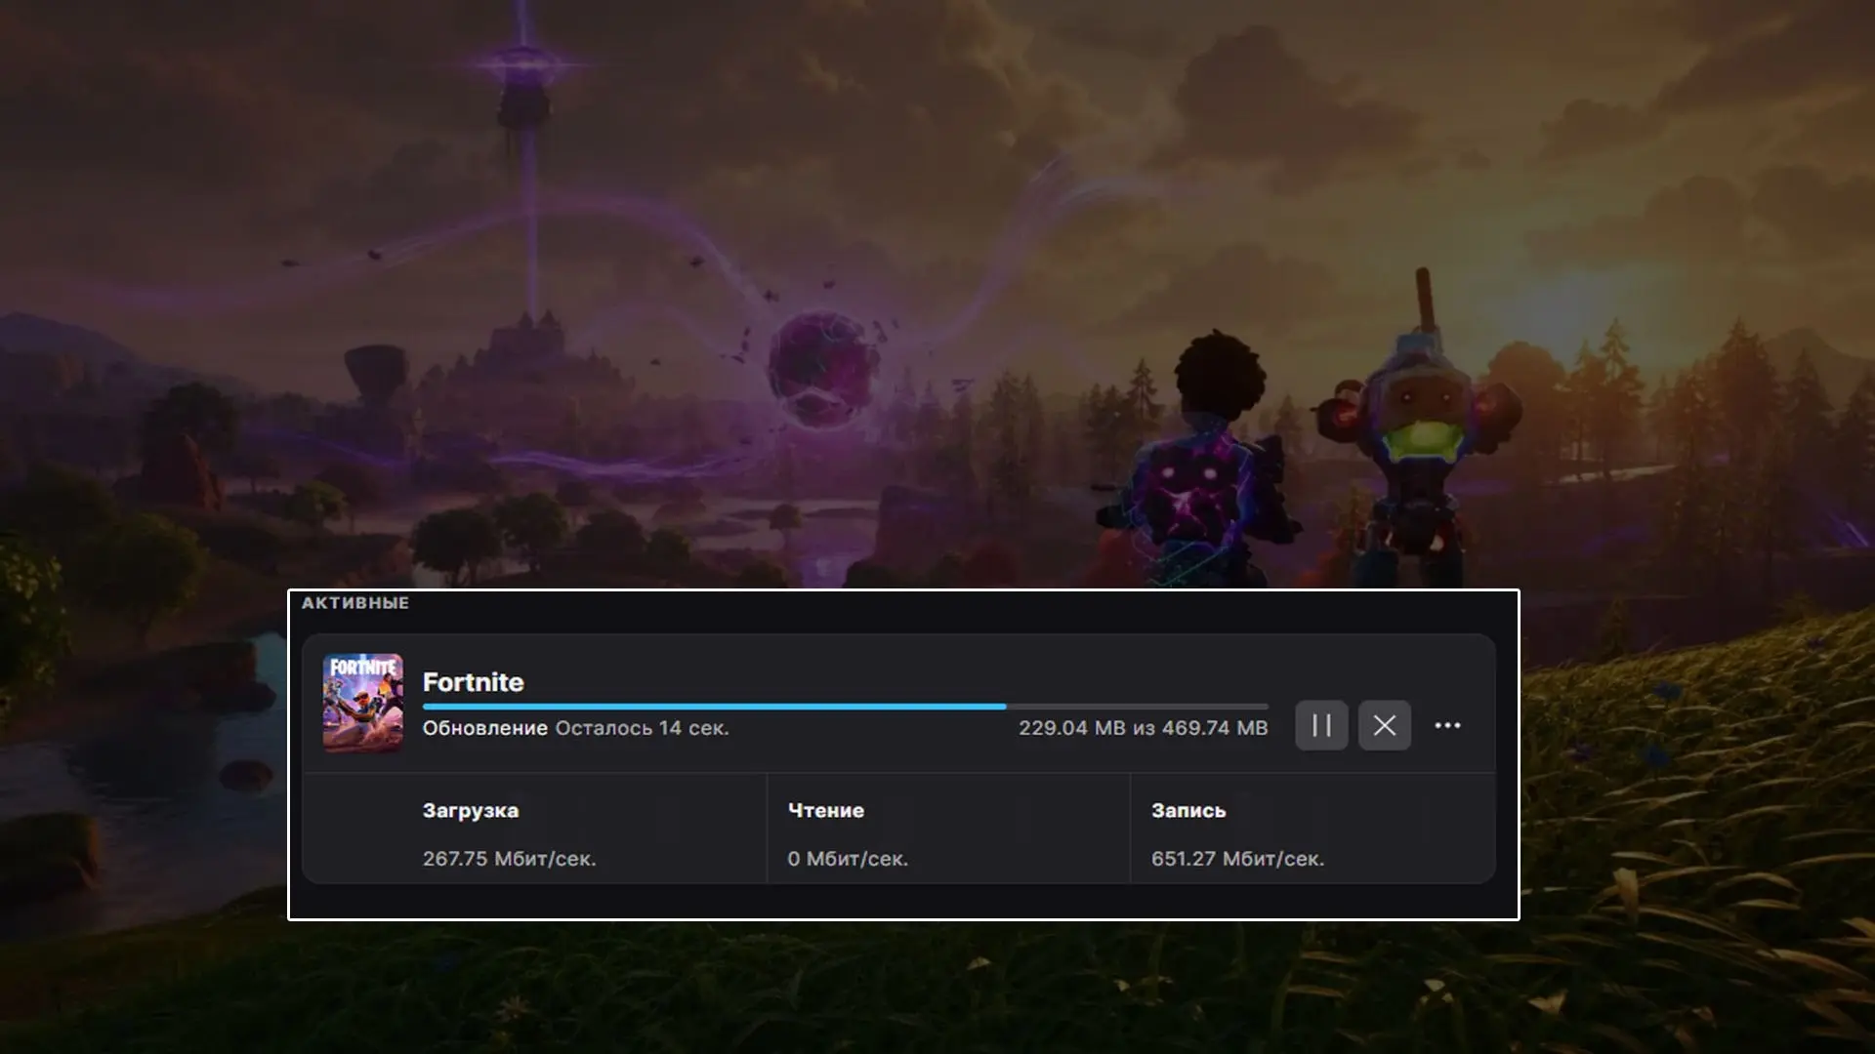The height and width of the screenshot is (1054, 1875).
Task: Click the '651.27 Мбит/сек.' write speed value
Action: point(1237,859)
